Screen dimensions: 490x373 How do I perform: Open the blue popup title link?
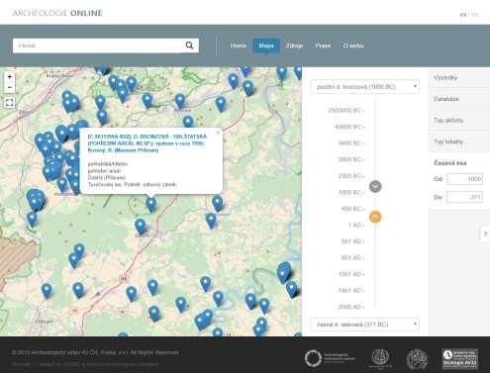tap(147, 143)
